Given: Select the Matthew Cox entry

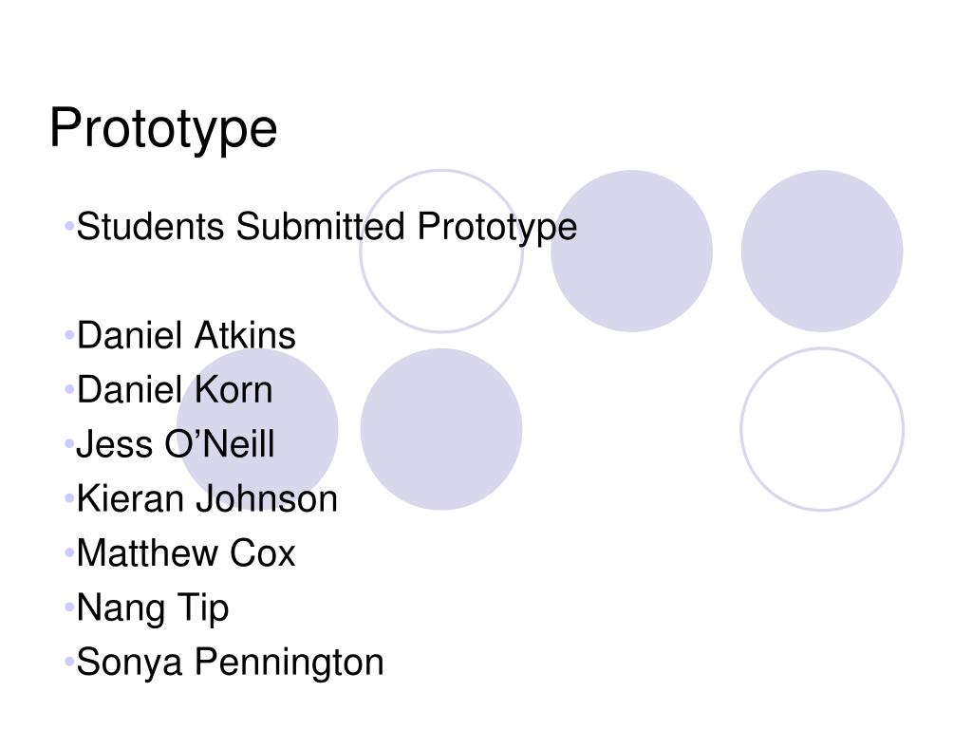Looking at the screenshot, I should [x=186, y=553].
